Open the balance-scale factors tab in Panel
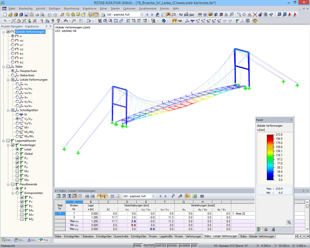Image resolution: width=310 pixels, height=248 pixels. pyautogui.click(x=266, y=229)
